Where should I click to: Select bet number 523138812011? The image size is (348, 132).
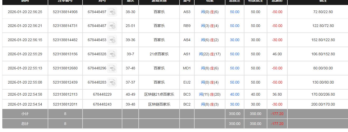coord(65,104)
